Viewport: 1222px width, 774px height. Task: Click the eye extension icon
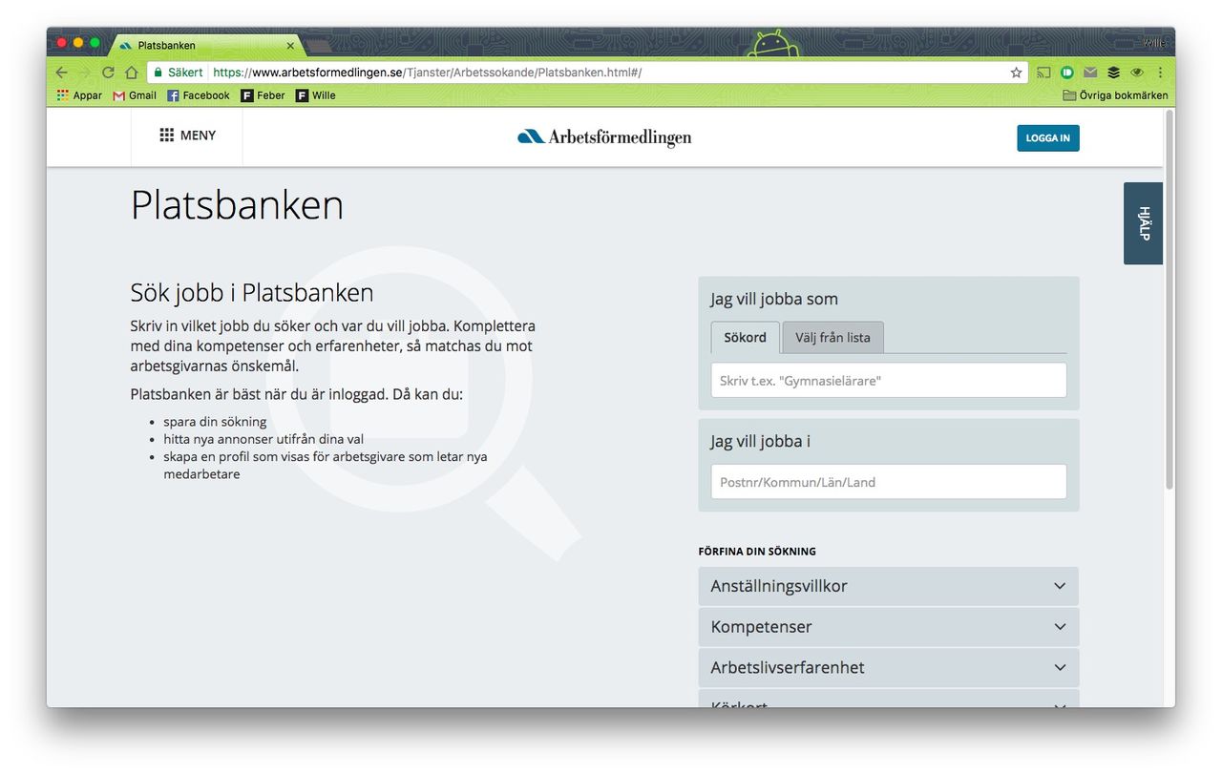1136,73
